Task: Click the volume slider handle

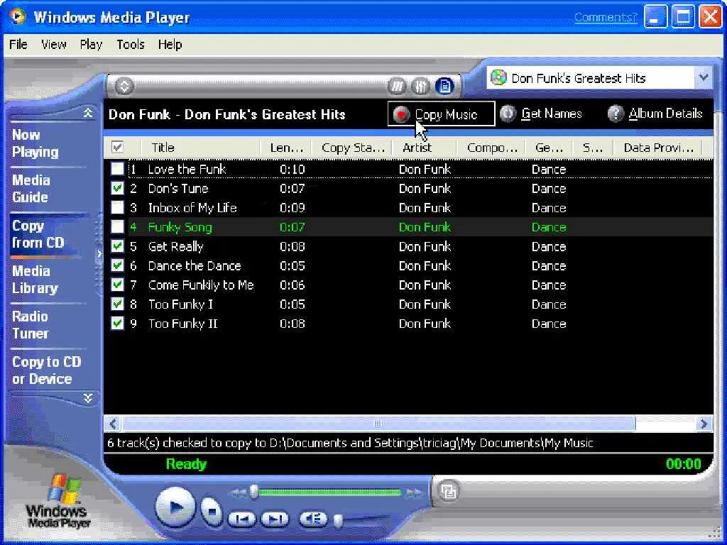Action: point(339,521)
